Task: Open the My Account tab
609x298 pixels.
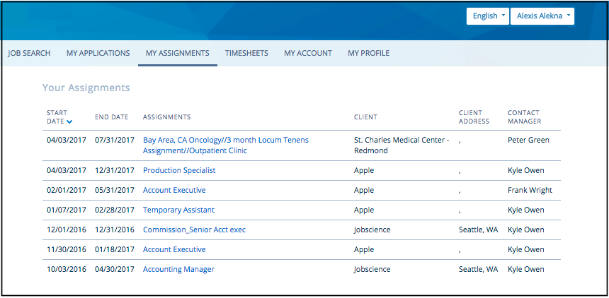Action: pyautogui.click(x=308, y=53)
